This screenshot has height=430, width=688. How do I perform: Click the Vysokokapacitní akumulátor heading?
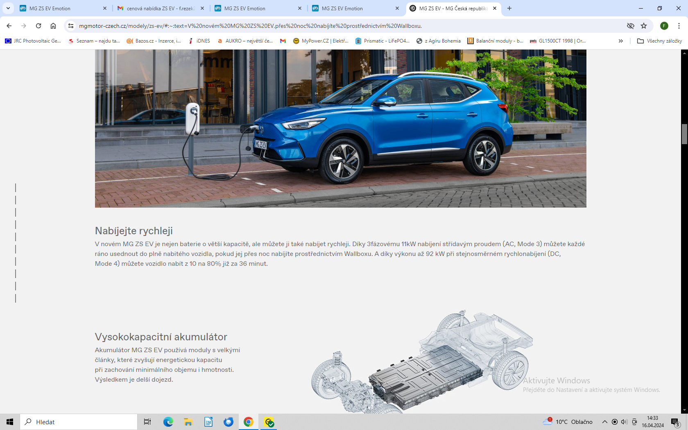click(161, 337)
